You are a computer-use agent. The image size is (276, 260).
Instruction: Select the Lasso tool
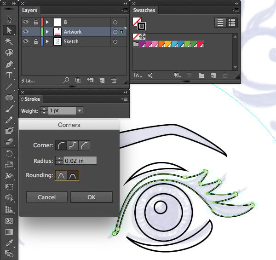pyautogui.click(x=9, y=52)
